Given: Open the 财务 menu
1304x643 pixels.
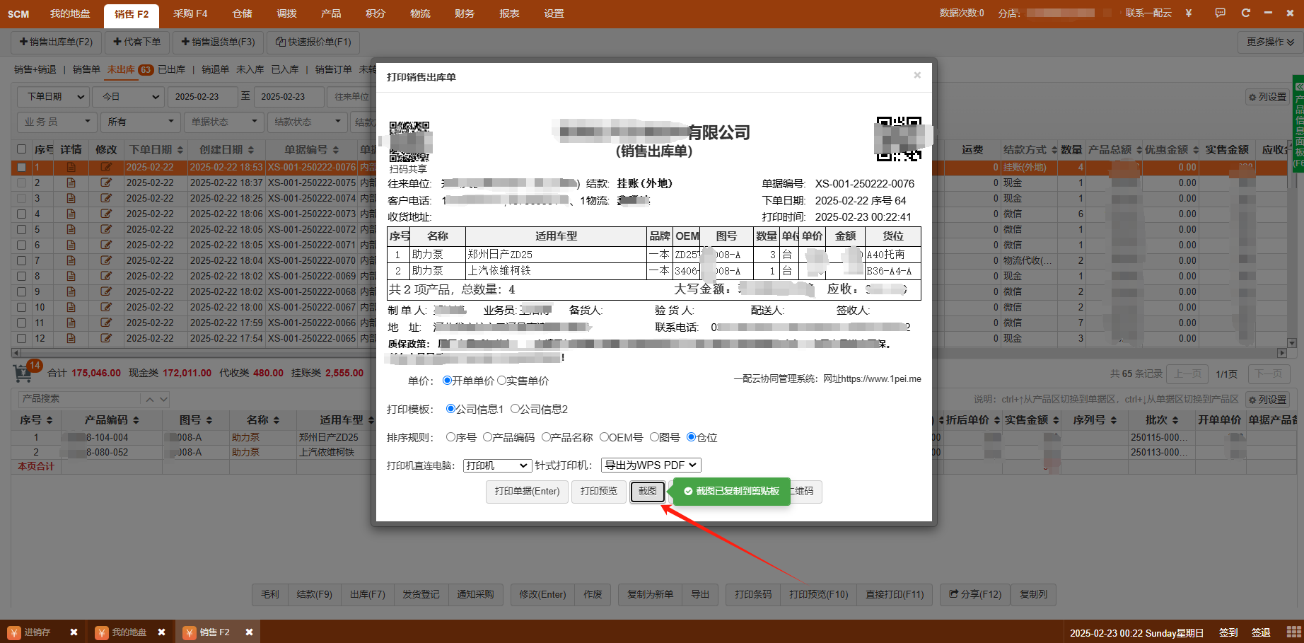Looking at the screenshot, I should [x=465, y=13].
